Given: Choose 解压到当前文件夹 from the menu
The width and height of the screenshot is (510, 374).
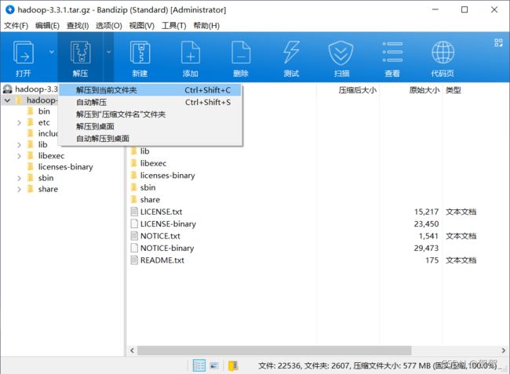Looking at the screenshot, I should point(151,90).
